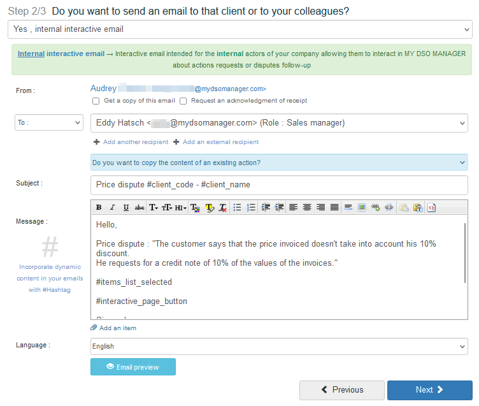Click into the Subject text field
Image resolution: width=479 pixels, height=406 pixels.
click(x=279, y=185)
